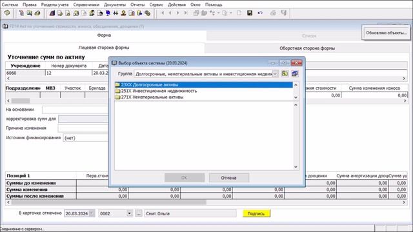This screenshot has height=232, width=413.
Task: Click the blue globe toolbar icon
Action: (108, 13)
